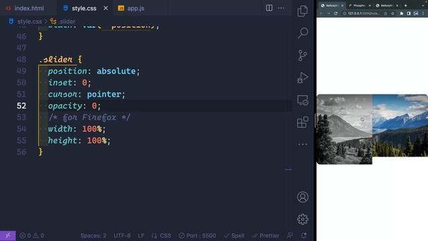This screenshot has height=241, width=428.
Task: Click the Prettier status bar item
Action: pos(265,236)
